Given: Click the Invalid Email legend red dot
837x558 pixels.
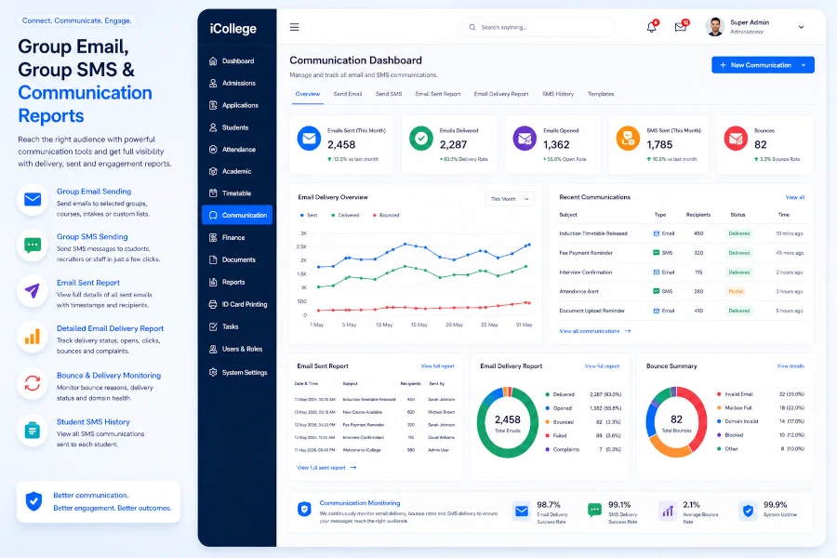Looking at the screenshot, I should [x=719, y=394].
